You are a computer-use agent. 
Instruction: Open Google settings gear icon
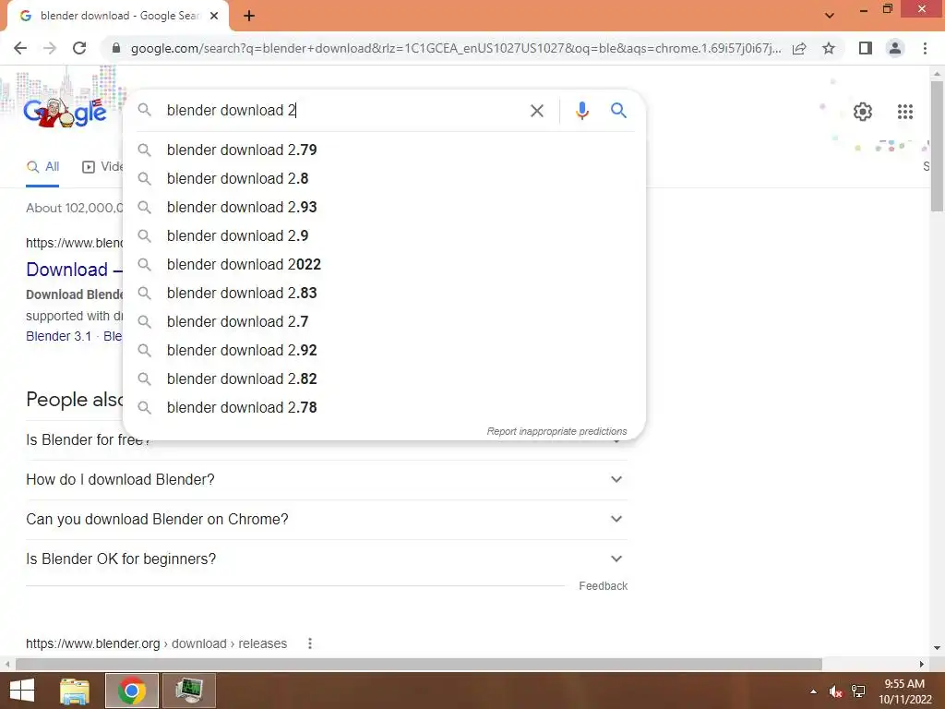(x=863, y=112)
